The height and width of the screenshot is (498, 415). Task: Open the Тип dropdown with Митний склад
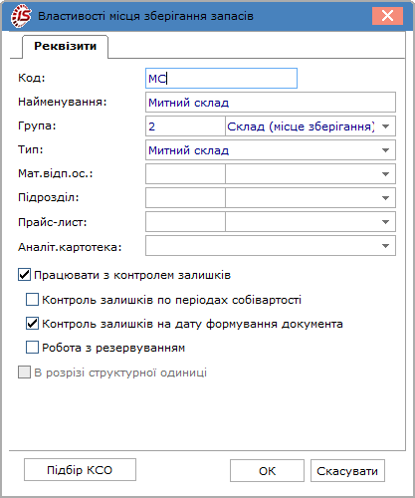(385, 150)
